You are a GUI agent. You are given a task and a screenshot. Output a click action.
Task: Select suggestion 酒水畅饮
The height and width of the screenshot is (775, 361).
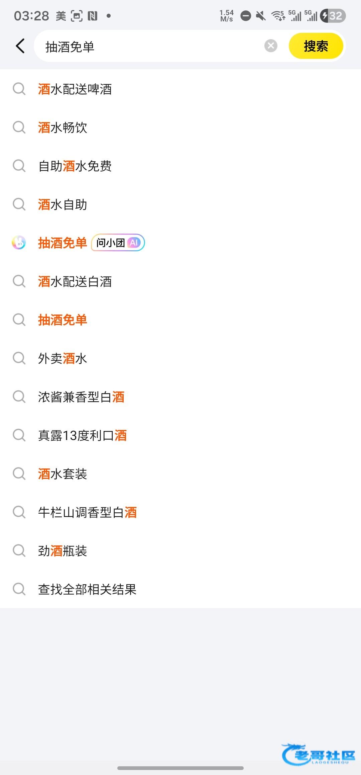63,127
